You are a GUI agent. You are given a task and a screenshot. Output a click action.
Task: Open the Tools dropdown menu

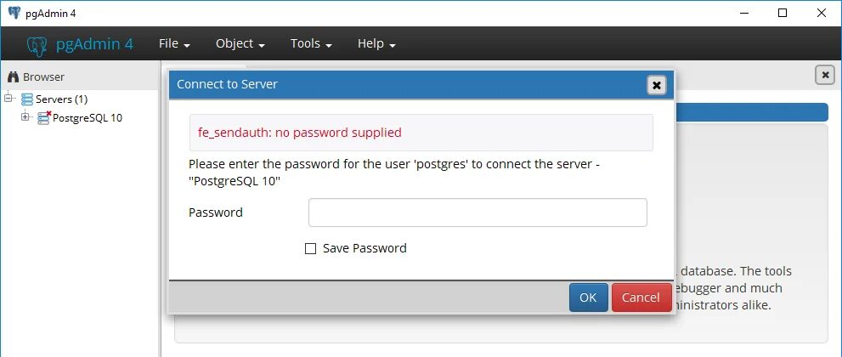310,44
